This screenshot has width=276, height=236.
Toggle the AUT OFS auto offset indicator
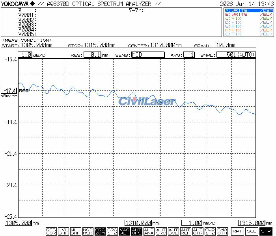136,231
